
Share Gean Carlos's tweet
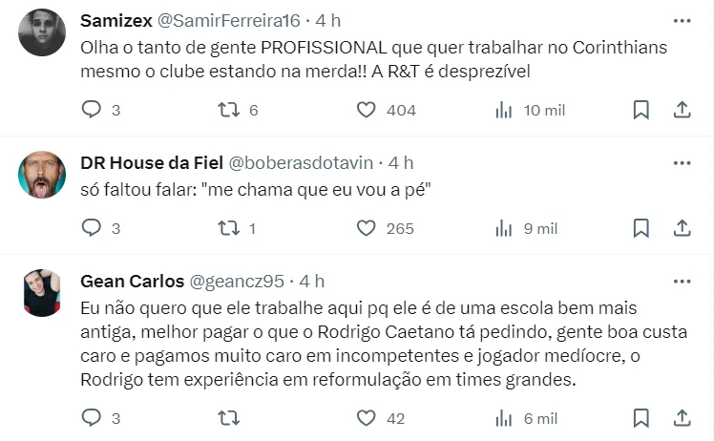(x=682, y=418)
